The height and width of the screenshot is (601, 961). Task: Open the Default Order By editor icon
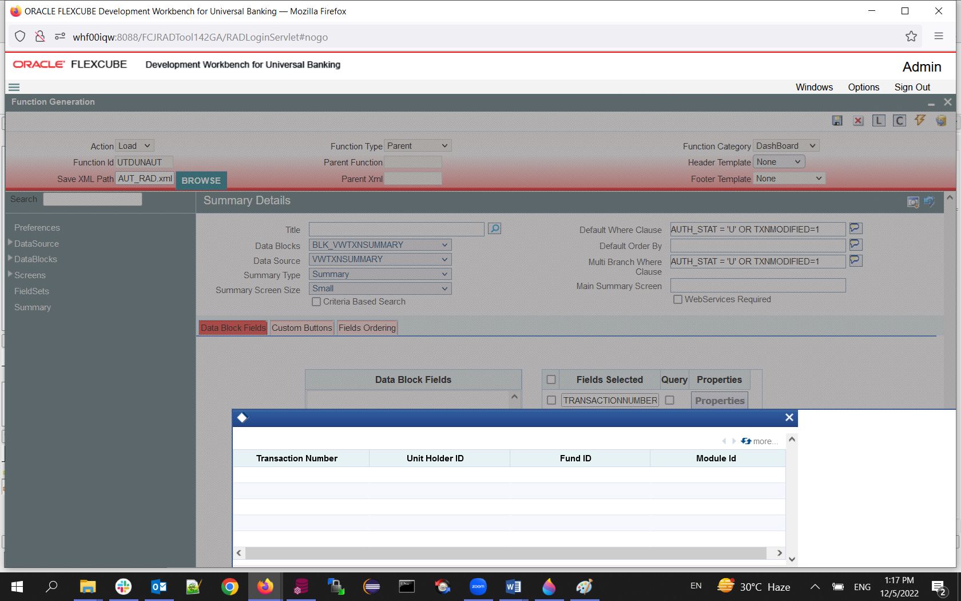[x=855, y=244]
